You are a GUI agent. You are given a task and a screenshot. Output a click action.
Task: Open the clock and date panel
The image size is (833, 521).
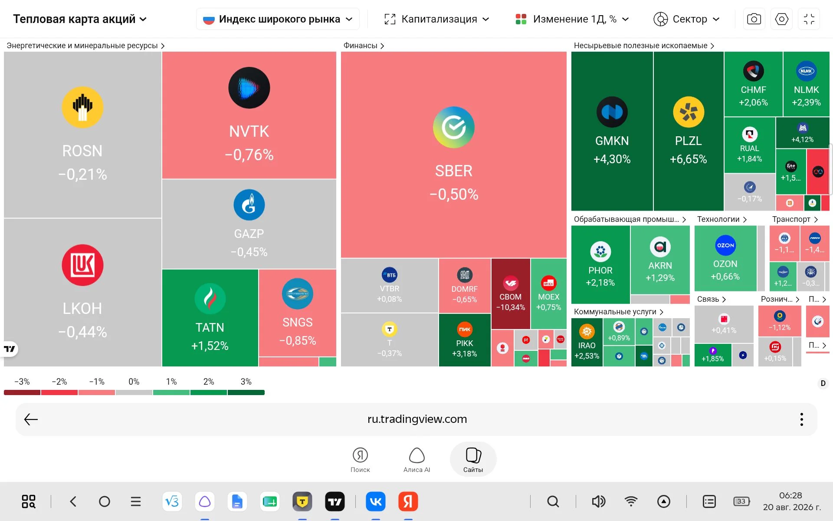point(791,501)
